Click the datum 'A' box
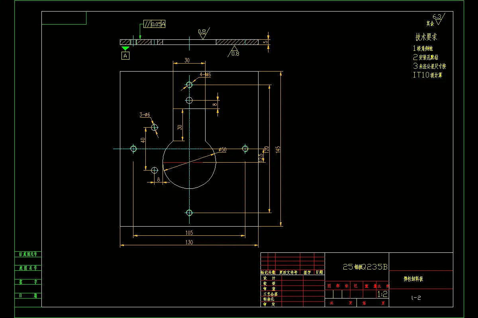 click(125, 56)
